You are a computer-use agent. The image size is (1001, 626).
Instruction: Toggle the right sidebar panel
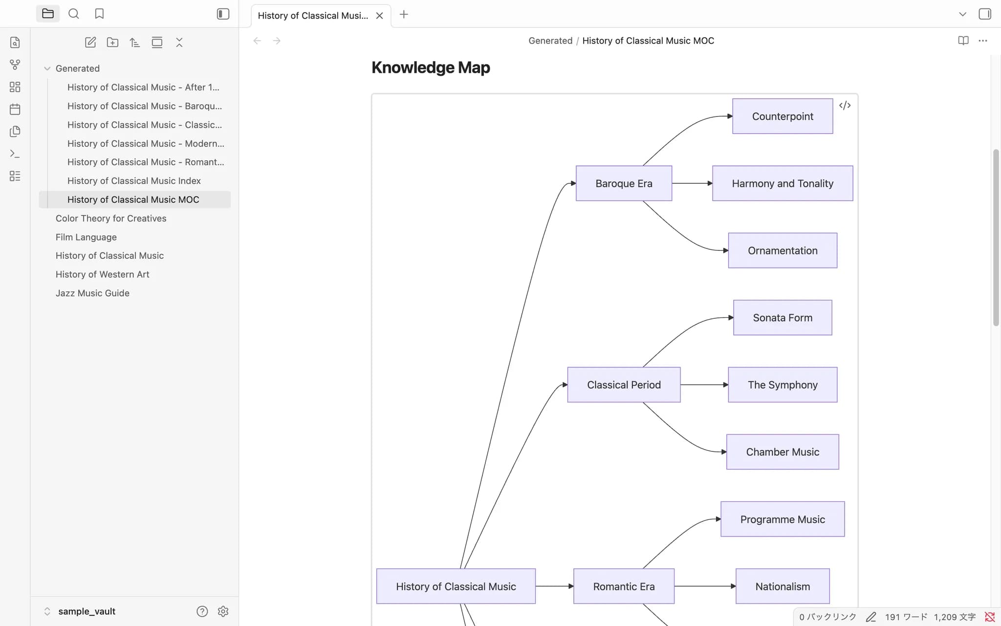985,14
